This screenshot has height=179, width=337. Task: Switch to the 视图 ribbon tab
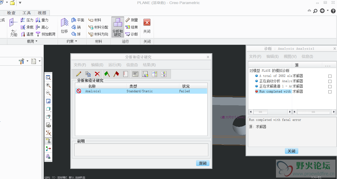click(42, 13)
